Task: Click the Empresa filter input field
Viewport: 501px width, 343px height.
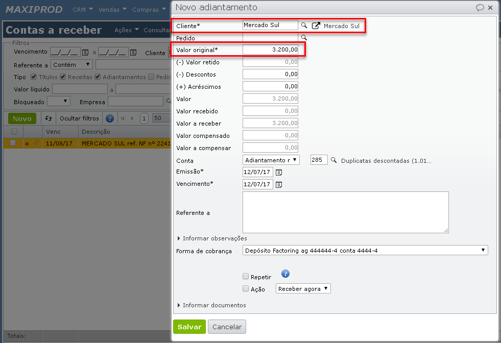Action: [135, 102]
